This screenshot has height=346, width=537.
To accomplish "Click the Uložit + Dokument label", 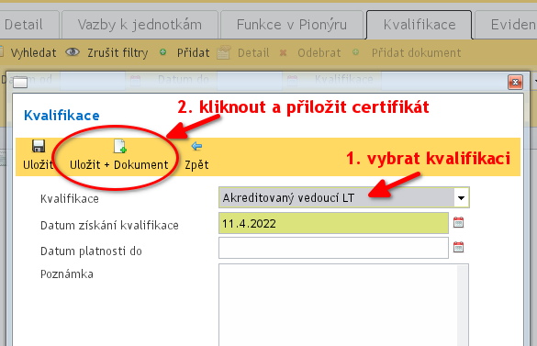I will point(118,165).
